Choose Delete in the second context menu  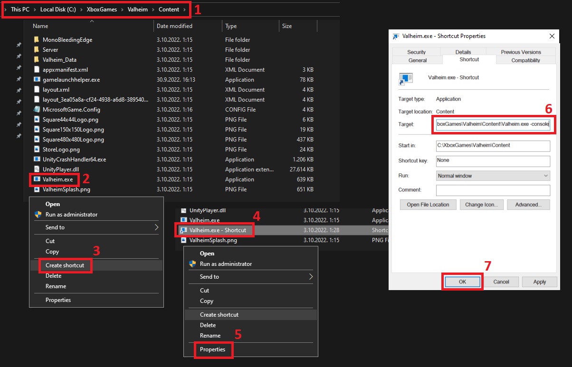pos(250,325)
